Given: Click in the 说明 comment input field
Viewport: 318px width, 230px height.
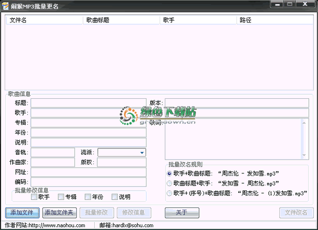Looking at the screenshot, I should [x=88, y=143].
